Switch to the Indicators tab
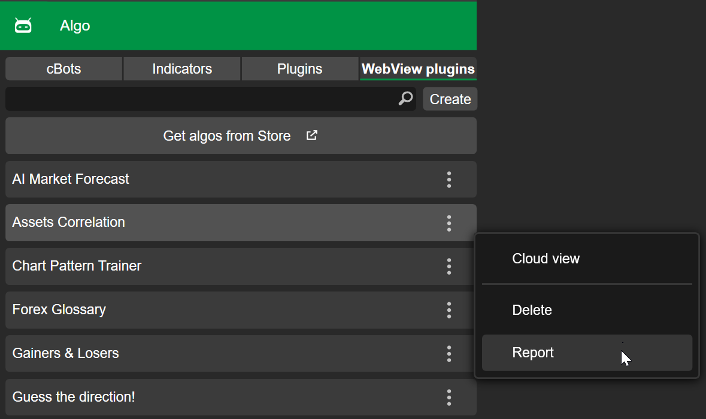 (x=182, y=69)
